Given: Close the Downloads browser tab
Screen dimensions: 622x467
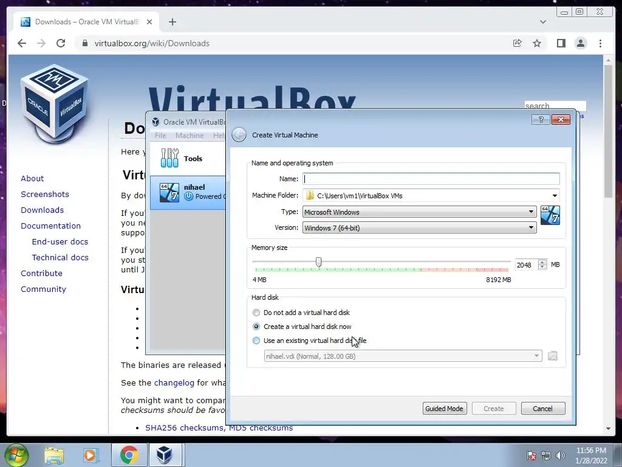Looking at the screenshot, I should pyautogui.click(x=149, y=22).
